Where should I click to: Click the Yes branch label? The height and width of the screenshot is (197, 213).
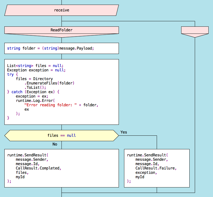[124, 132]
